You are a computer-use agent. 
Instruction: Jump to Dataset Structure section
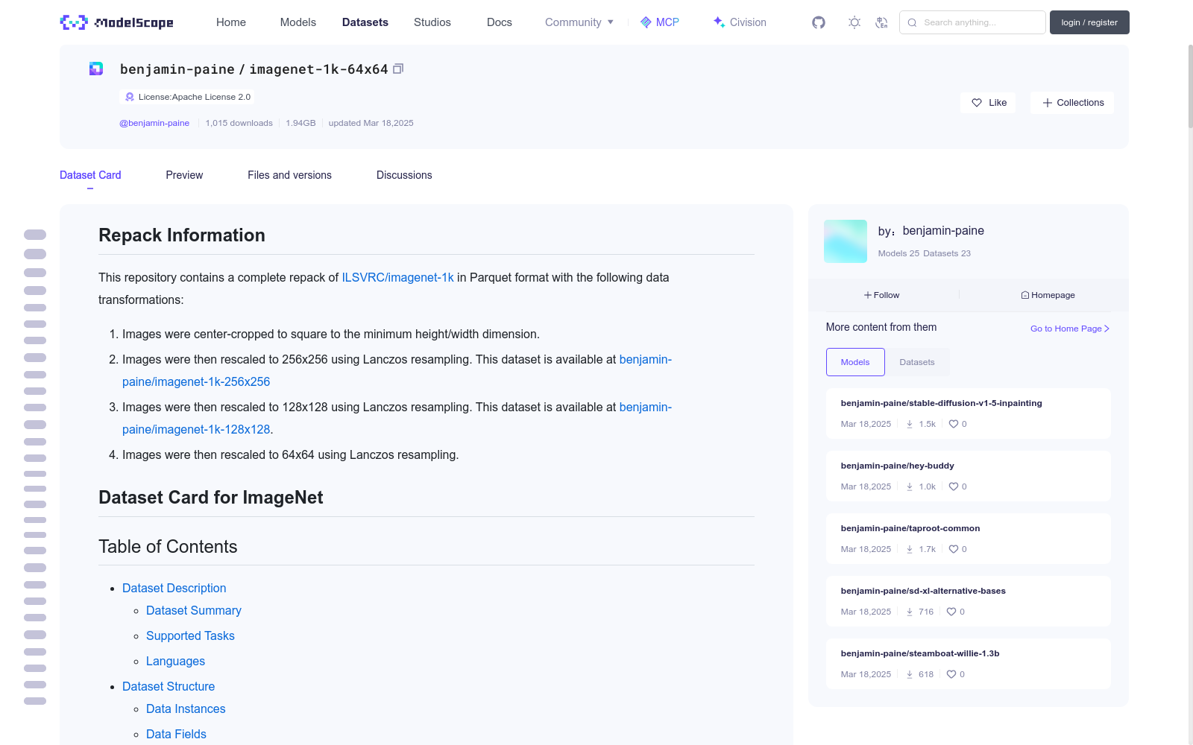[x=169, y=686]
